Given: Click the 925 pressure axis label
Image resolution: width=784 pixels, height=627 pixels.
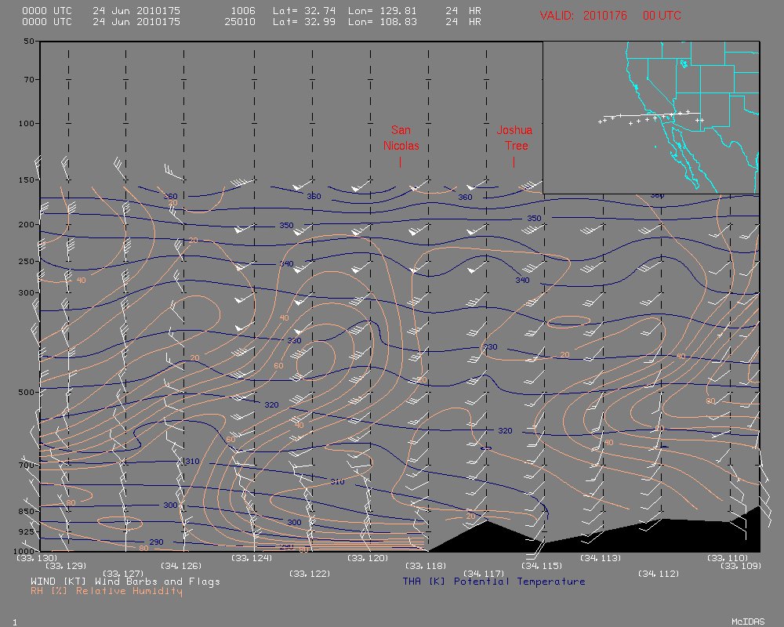Looking at the screenshot, I should (x=27, y=531).
